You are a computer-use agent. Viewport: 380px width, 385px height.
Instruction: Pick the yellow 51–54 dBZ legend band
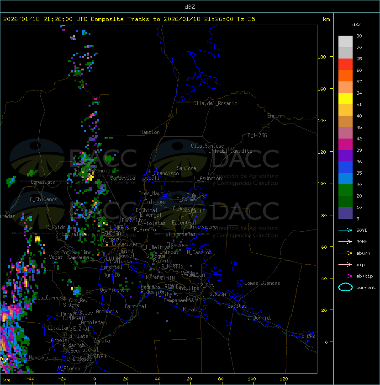(345, 98)
